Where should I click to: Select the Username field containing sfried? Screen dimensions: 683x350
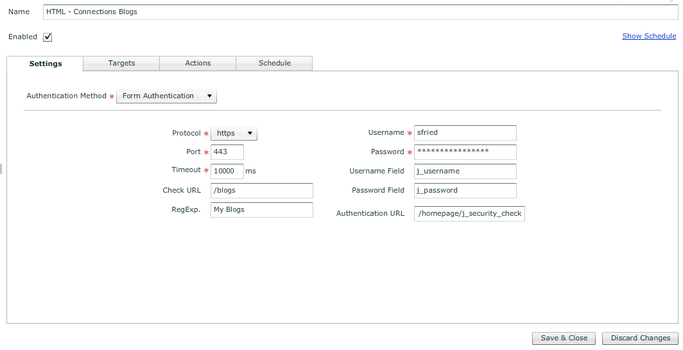[465, 133]
